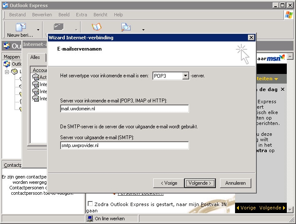
Task: Collapse the local folders tree node
Action: [7, 72]
